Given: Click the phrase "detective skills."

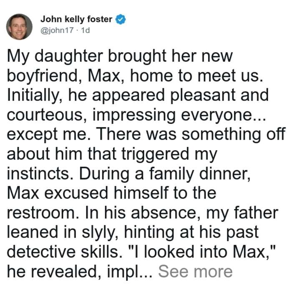Looking at the screenshot, I should click(x=65, y=252).
